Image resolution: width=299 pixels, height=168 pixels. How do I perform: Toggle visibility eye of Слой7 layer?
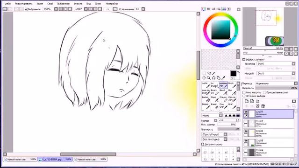(x=246, y=112)
